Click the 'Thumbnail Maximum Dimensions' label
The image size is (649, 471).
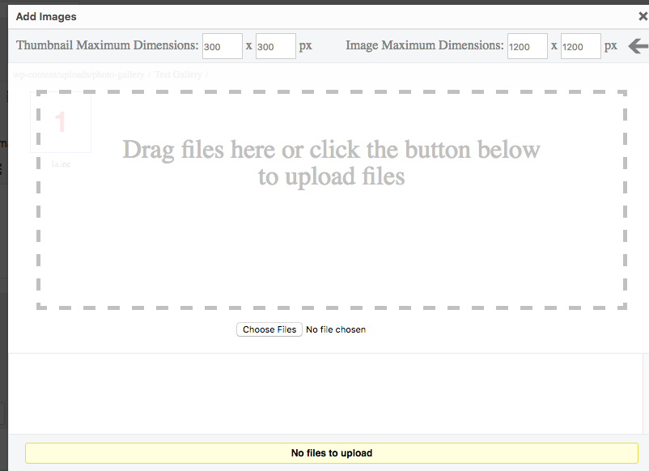(x=107, y=46)
